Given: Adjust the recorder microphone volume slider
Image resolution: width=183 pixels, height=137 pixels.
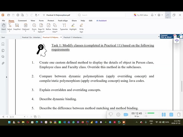Looking at the screenshot, I should pyautogui.click(x=153, y=113).
